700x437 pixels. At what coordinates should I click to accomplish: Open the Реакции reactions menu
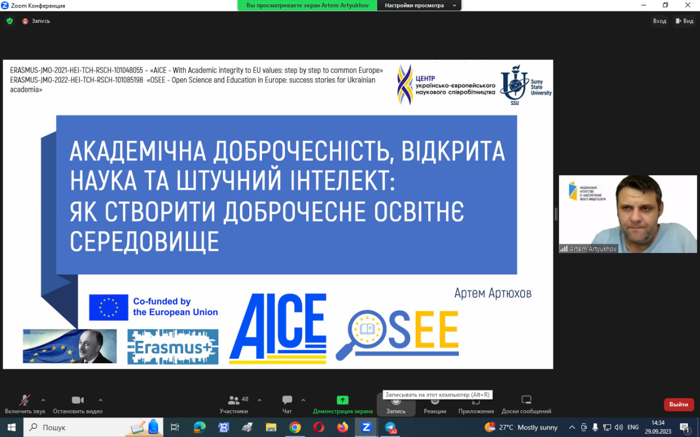click(435, 405)
